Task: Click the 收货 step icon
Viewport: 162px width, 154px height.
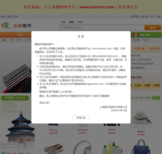Action: (x=156, y=85)
